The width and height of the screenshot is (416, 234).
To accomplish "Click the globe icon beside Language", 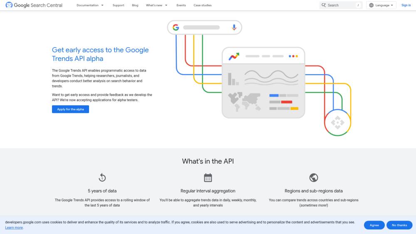I will click(x=371, y=5).
